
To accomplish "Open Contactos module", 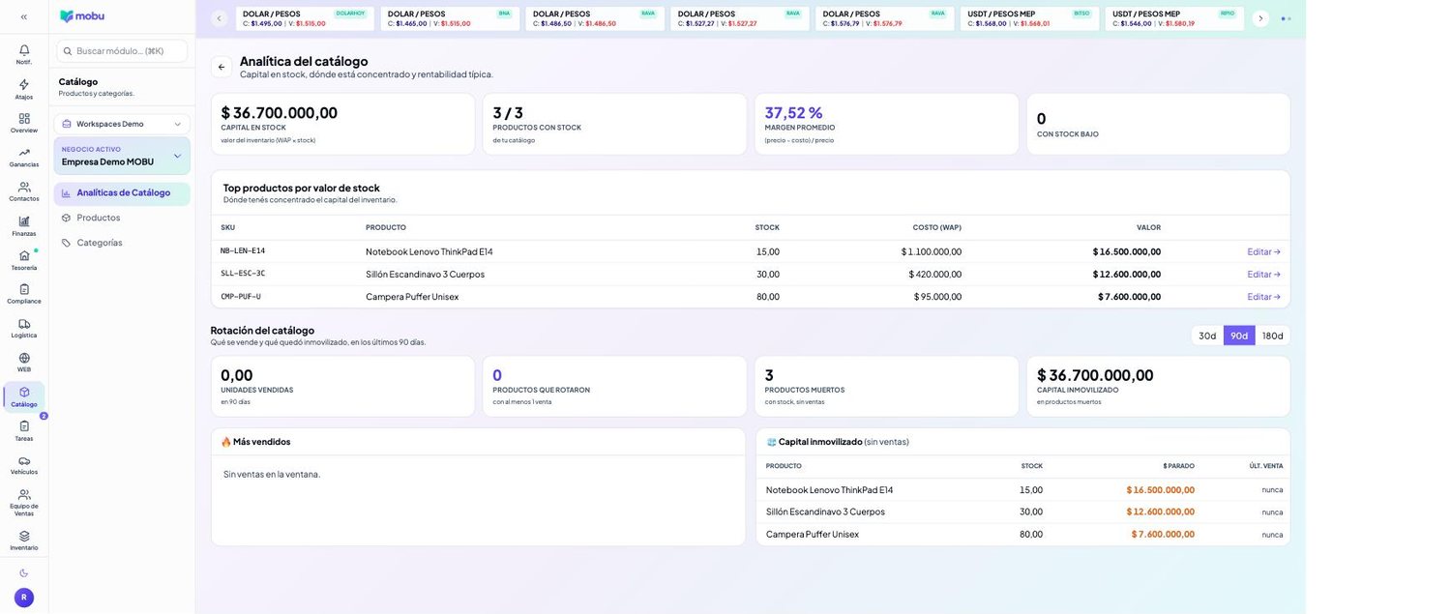I will tap(24, 191).
